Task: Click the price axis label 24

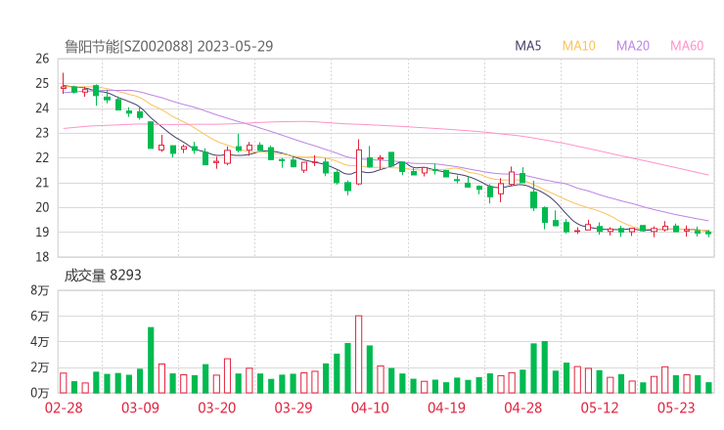Action: point(42,108)
